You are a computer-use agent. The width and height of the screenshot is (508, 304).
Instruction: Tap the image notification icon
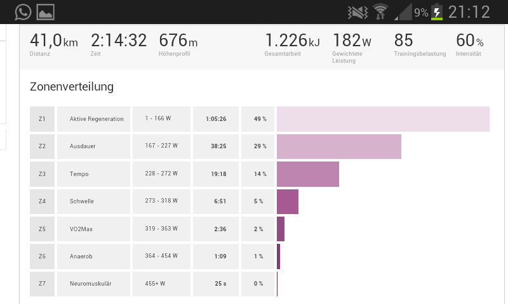tap(45, 11)
